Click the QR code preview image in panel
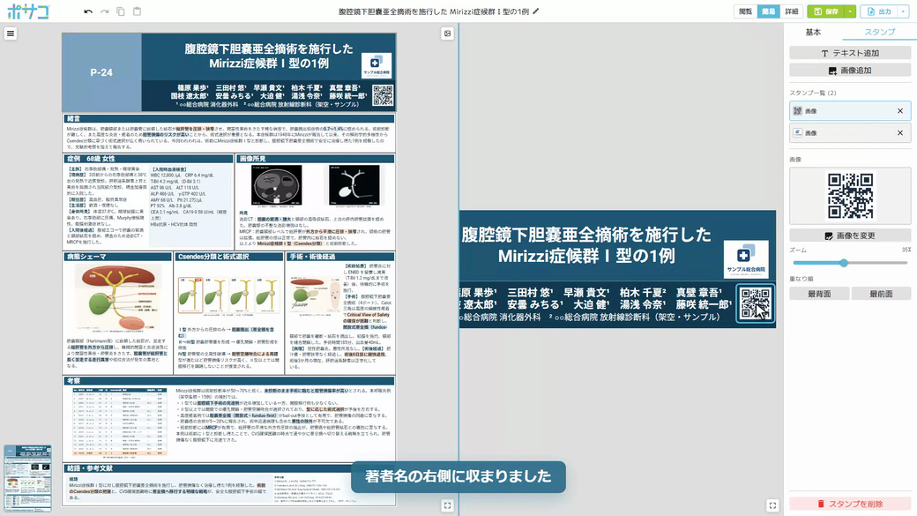Image resolution: width=917 pixels, height=516 pixels. coord(850,196)
